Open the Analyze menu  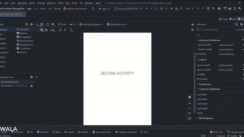click(41, 3)
